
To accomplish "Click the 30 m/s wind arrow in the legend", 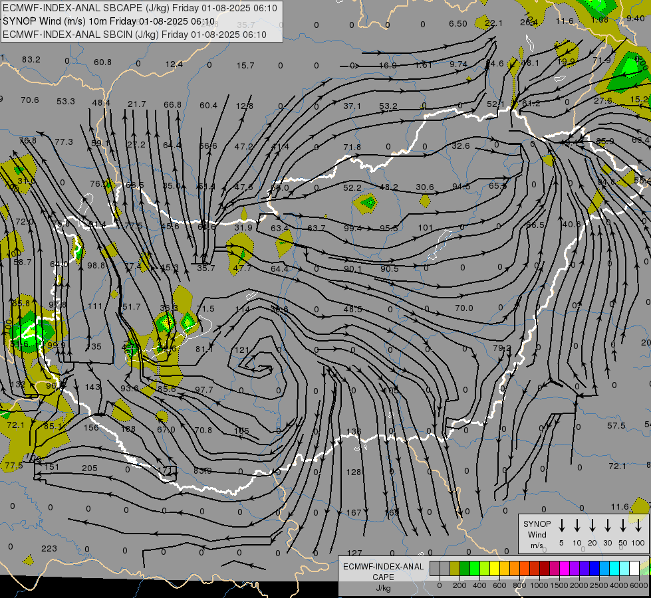I will (607, 525).
